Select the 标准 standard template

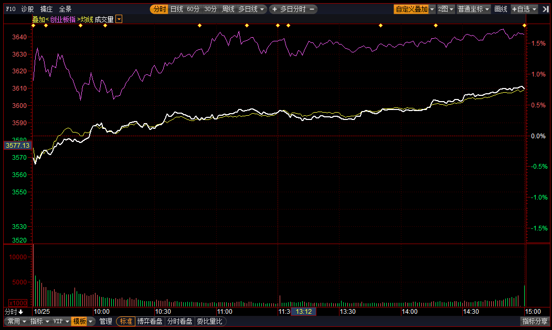point(126,321)
